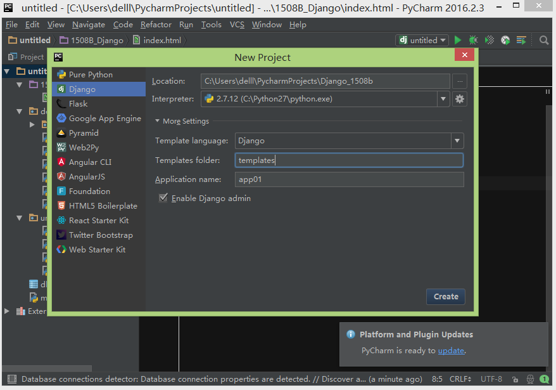Click the Application name field
Image resolution: width=556 pixels, height=390 pixels.
[350, 179]
